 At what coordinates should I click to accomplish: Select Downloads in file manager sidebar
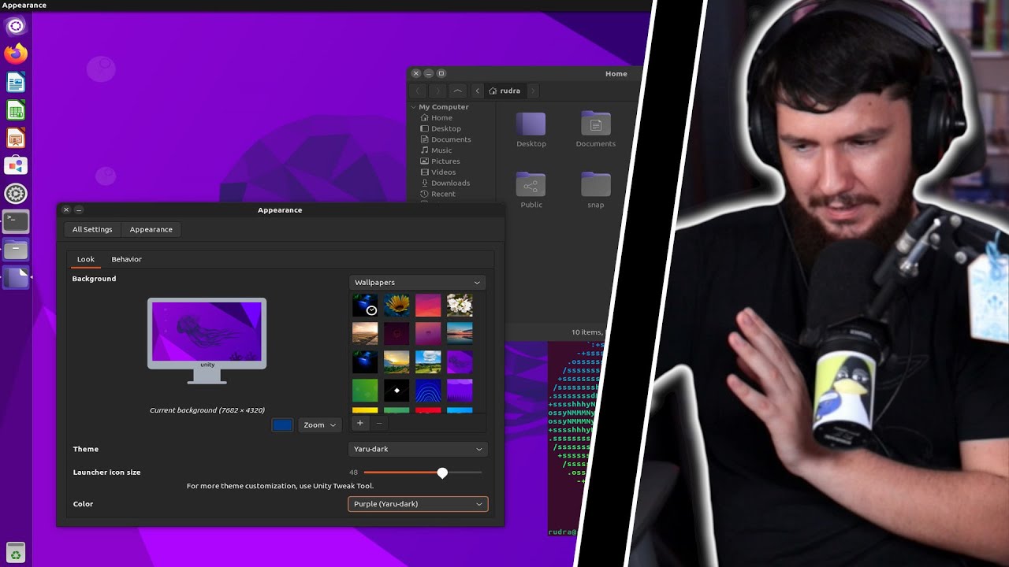point(451,183)
